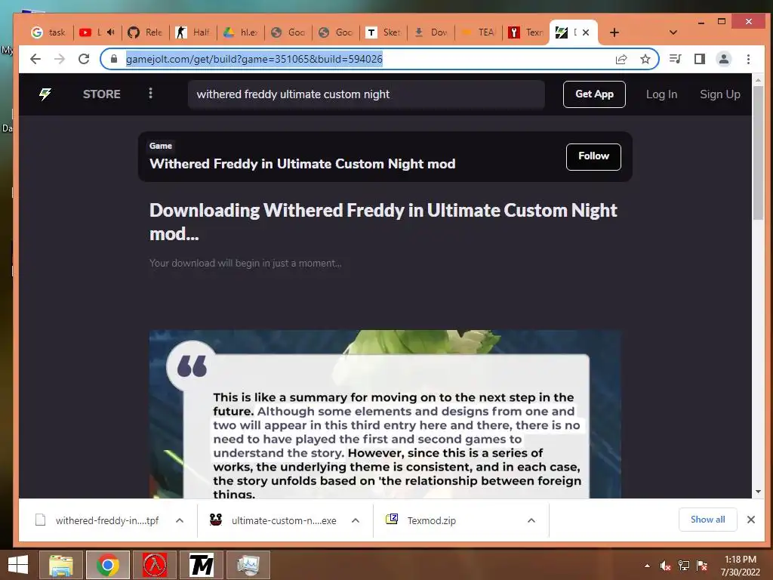Switch to the GitHub 'Rele' tab
The width and height of the screenshot is (773, 580).
(145, 32)
